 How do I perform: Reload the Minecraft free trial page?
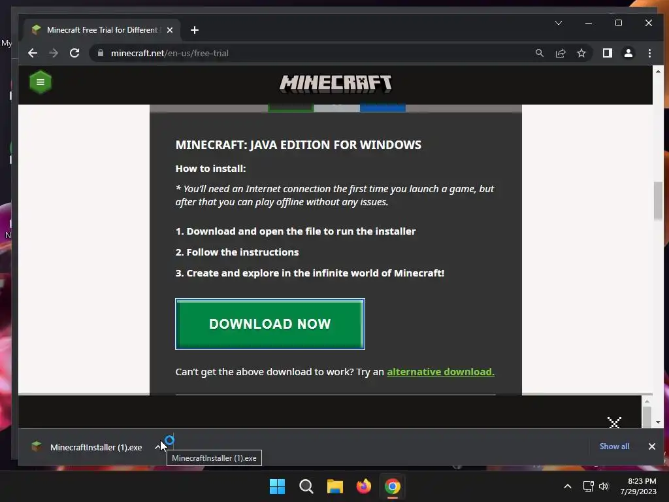pos(74,53)
